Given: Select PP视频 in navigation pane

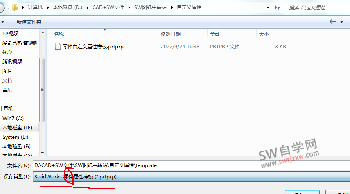Looking at the screenshot, I should coord(10,34).
